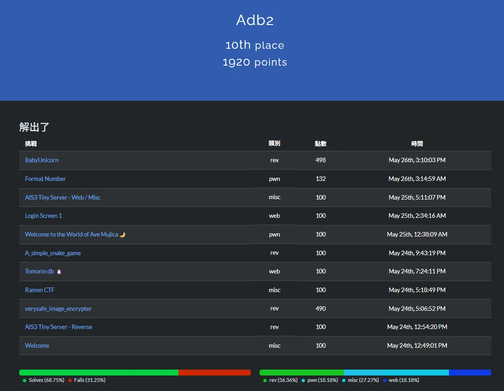Open the verysafe_image_encrypter challenge

[x=58, y=309]
